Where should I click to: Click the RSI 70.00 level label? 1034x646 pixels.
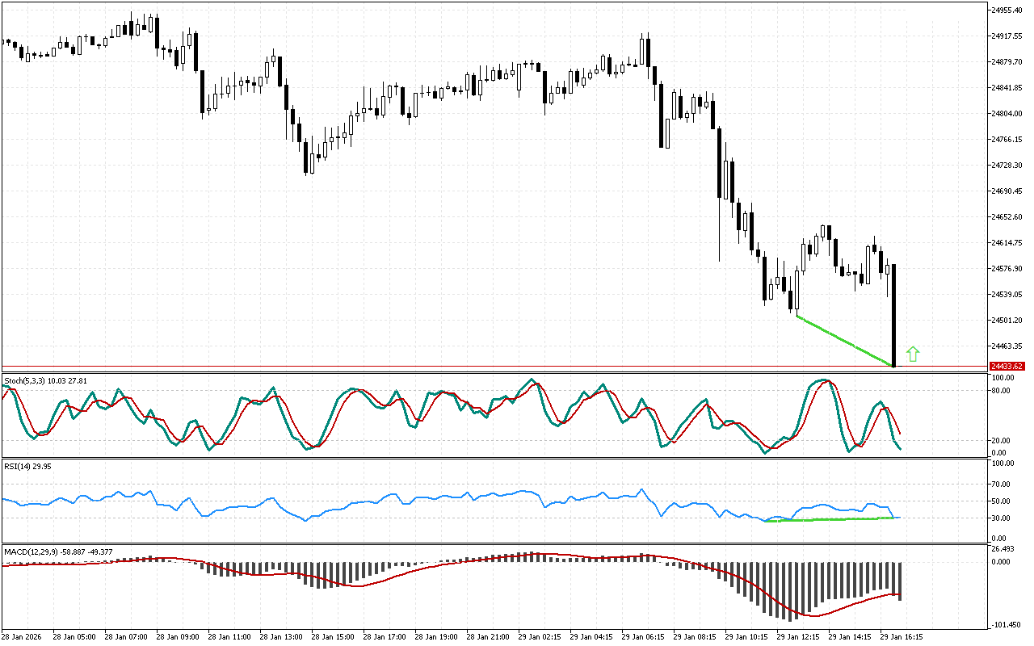(1002, 484)
